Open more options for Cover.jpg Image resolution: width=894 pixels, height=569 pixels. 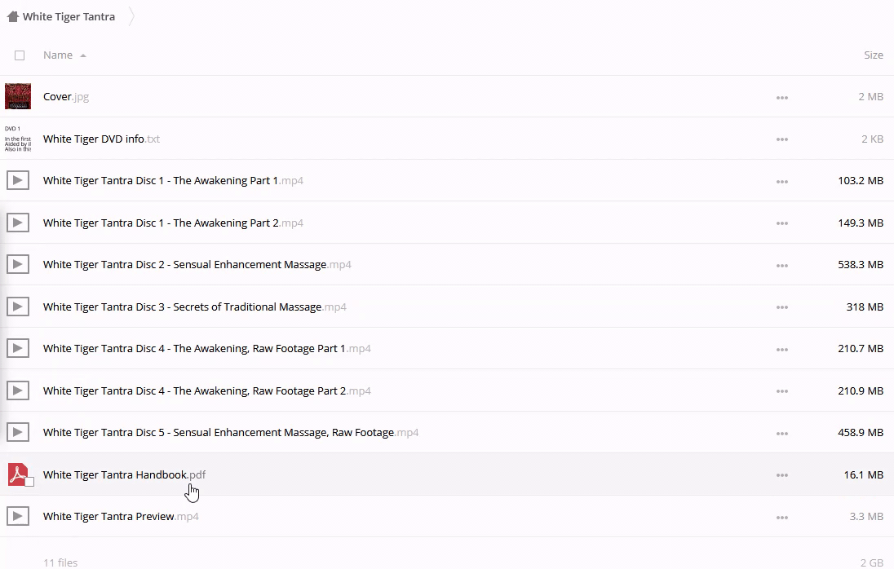pyautogui.click(x=781, y=97)
